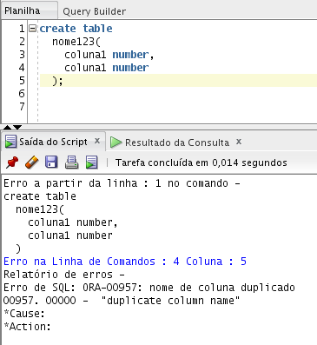Viewport: 317px width, 345px height.
Task: Open the Query Builder tab
Action: click(x=95, y=11)
